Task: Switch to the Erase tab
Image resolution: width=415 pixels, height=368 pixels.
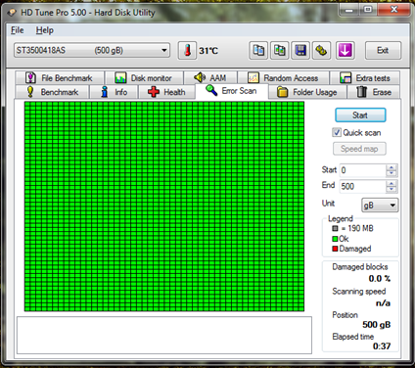Action: 374,92
